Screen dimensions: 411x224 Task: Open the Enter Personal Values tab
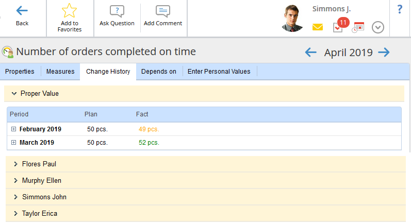219,72
